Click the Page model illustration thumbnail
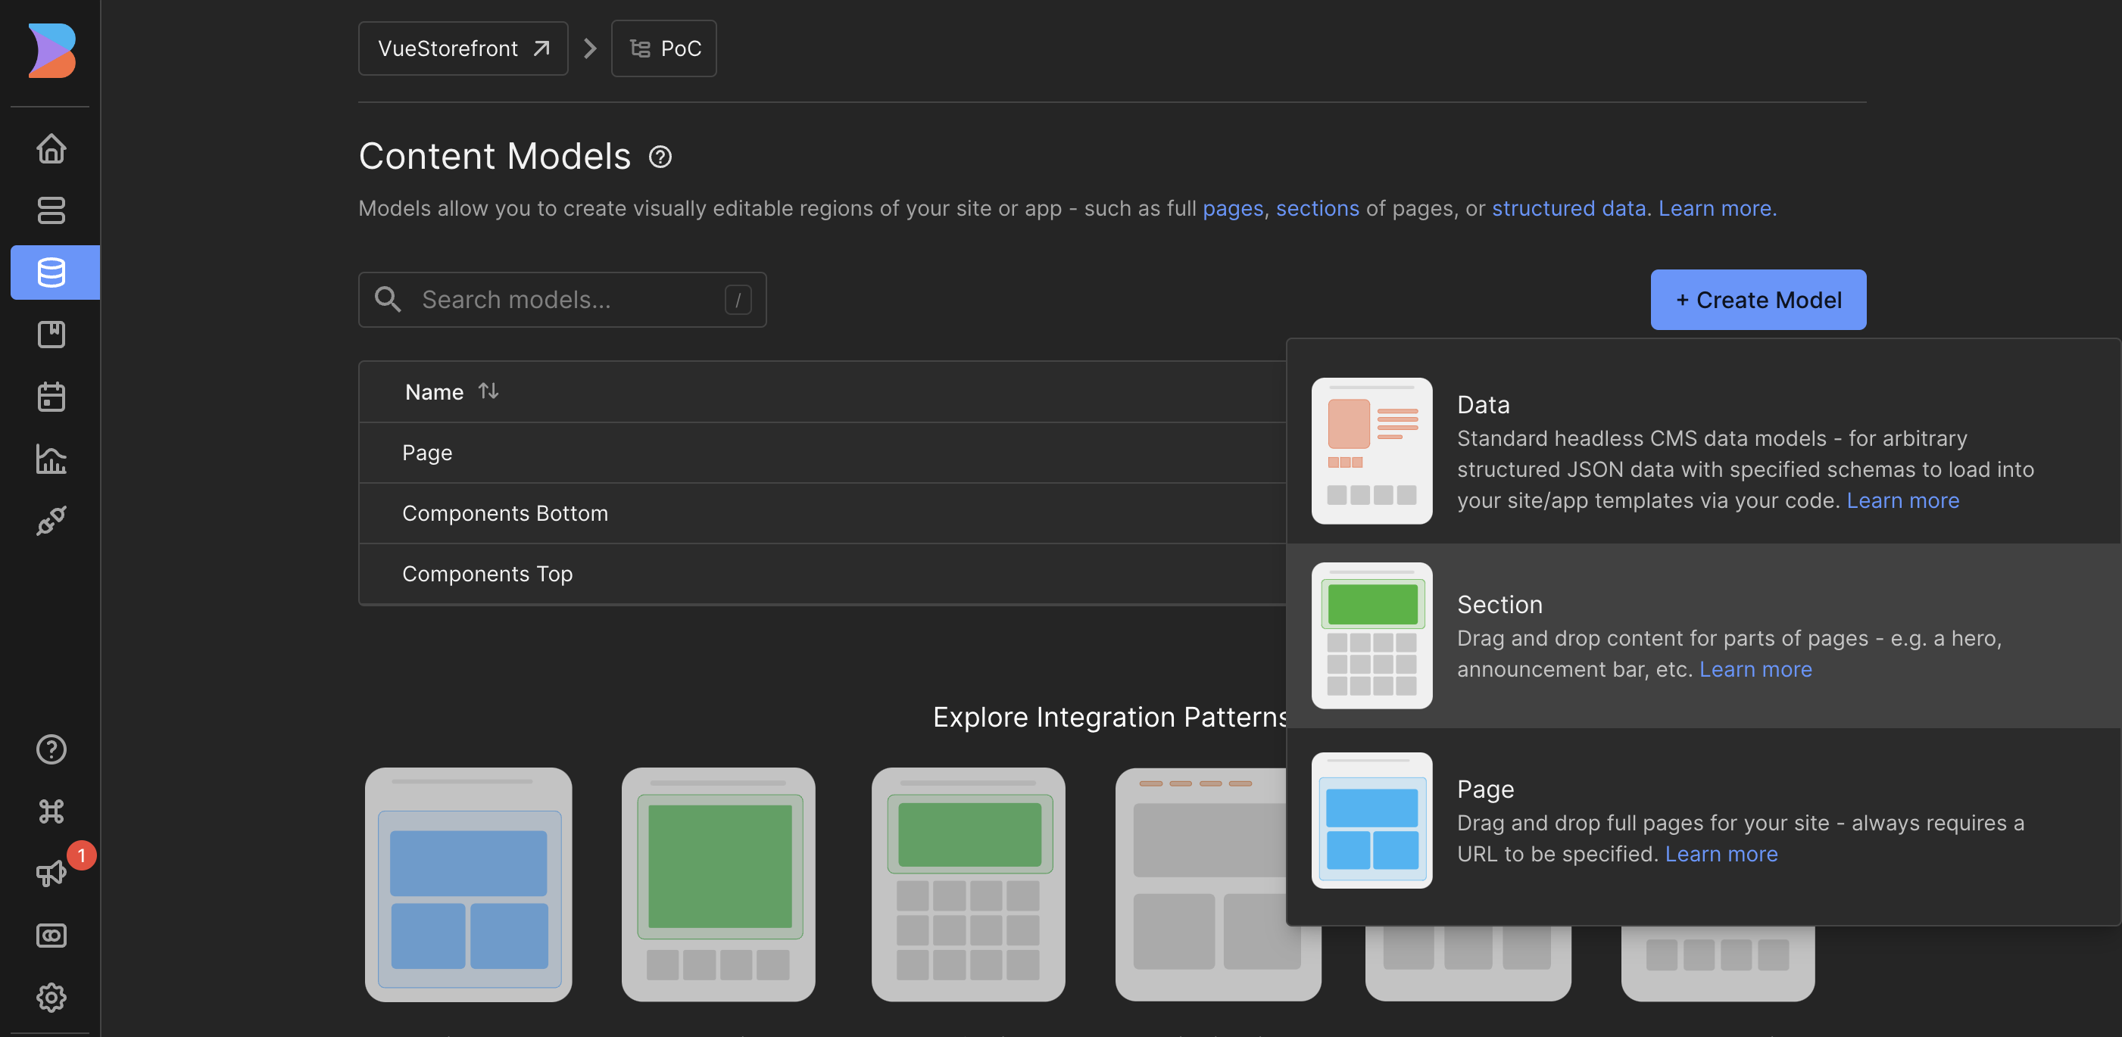Image resolution: width=2122 pixels, height=1037 pixels. point(1371,821)
